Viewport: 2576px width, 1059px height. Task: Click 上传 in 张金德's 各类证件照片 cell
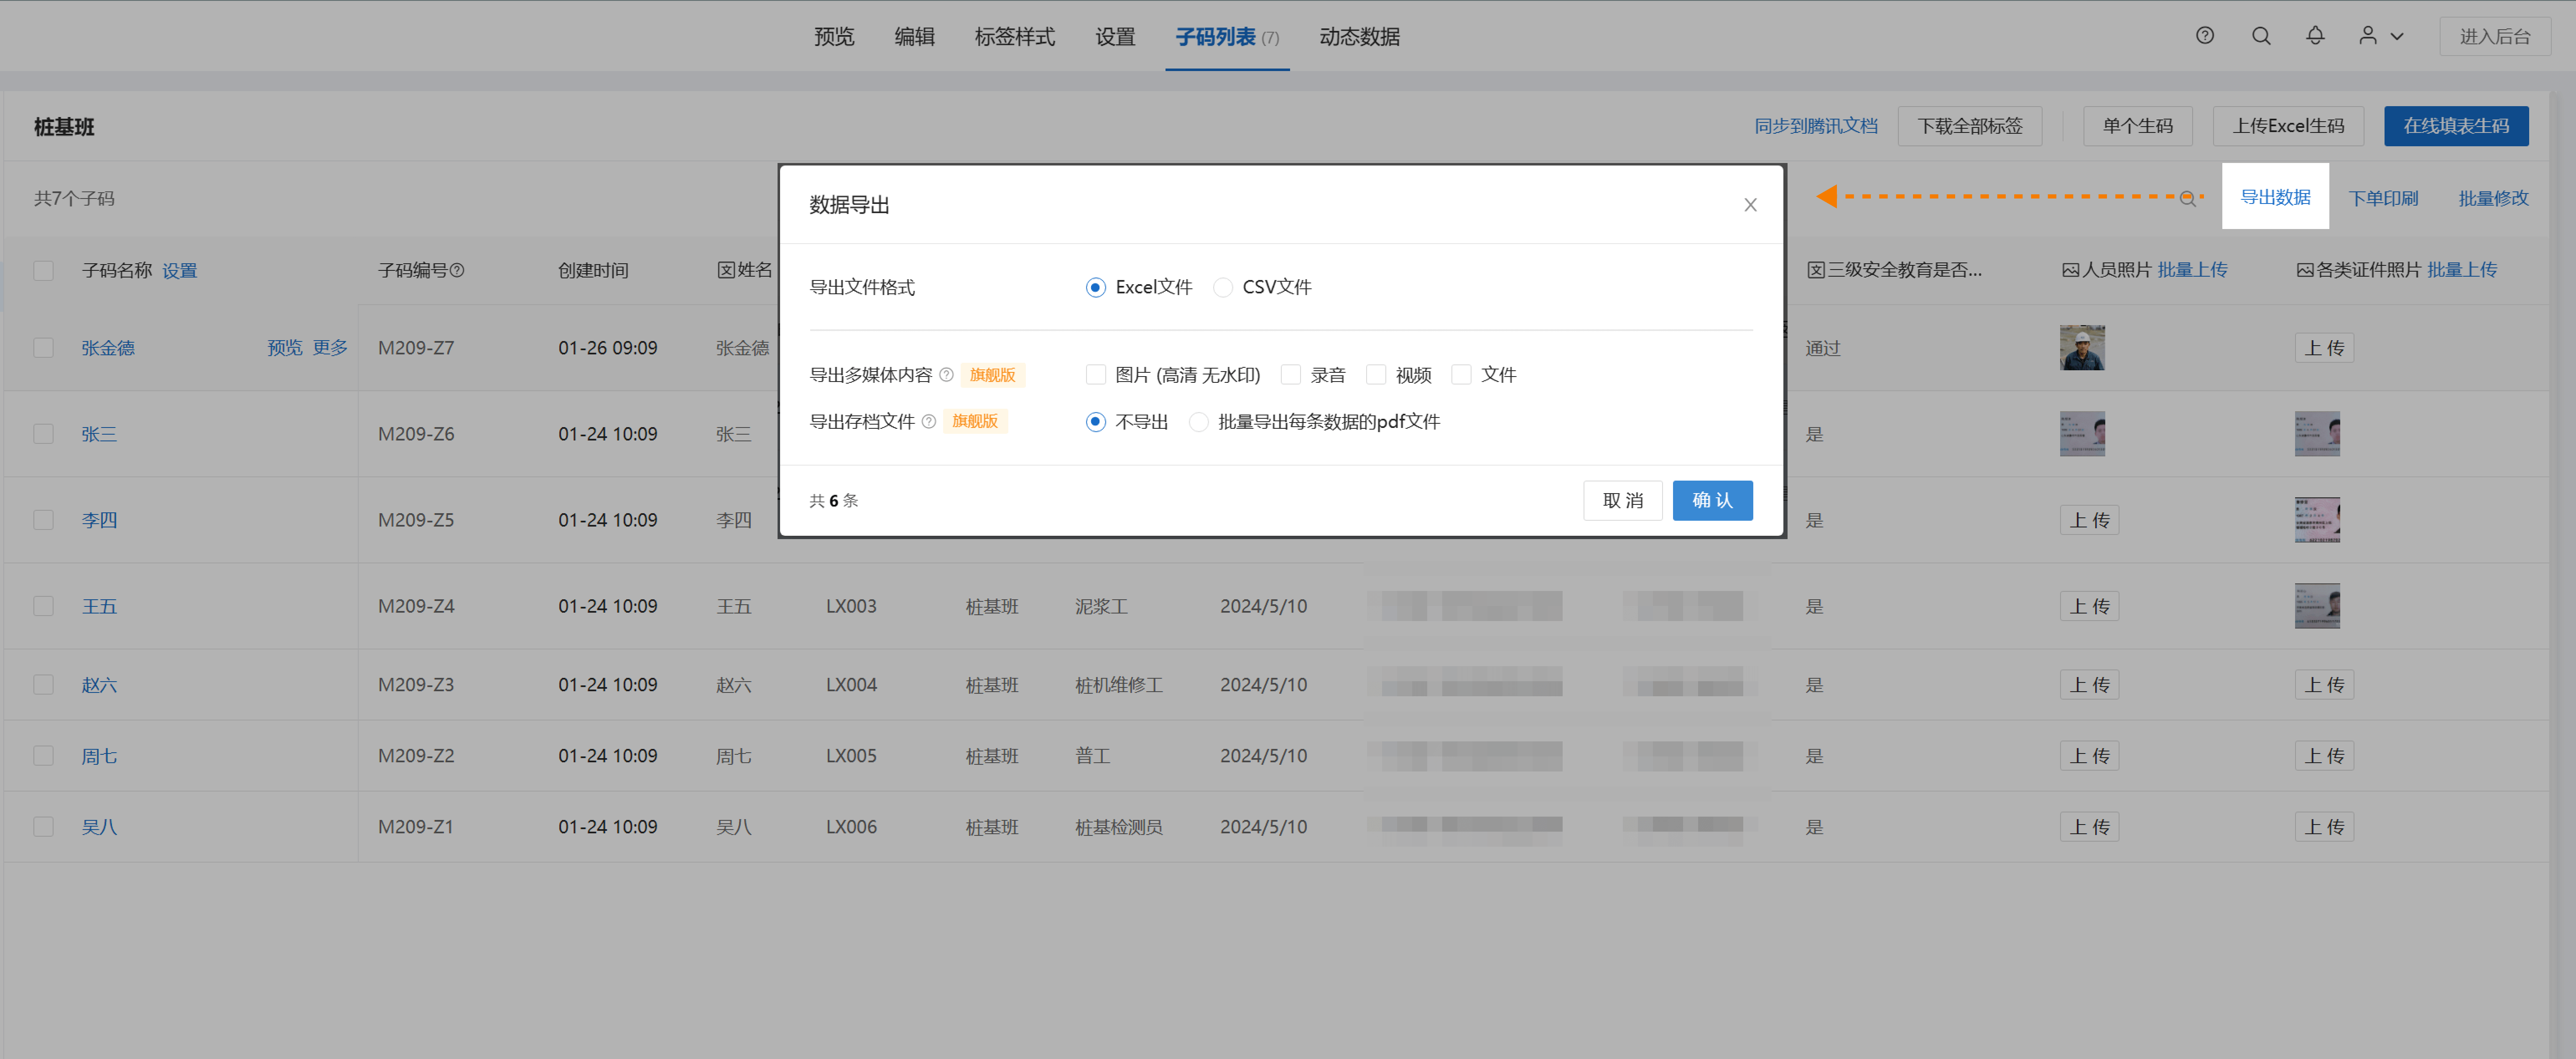pos(2324,348)
